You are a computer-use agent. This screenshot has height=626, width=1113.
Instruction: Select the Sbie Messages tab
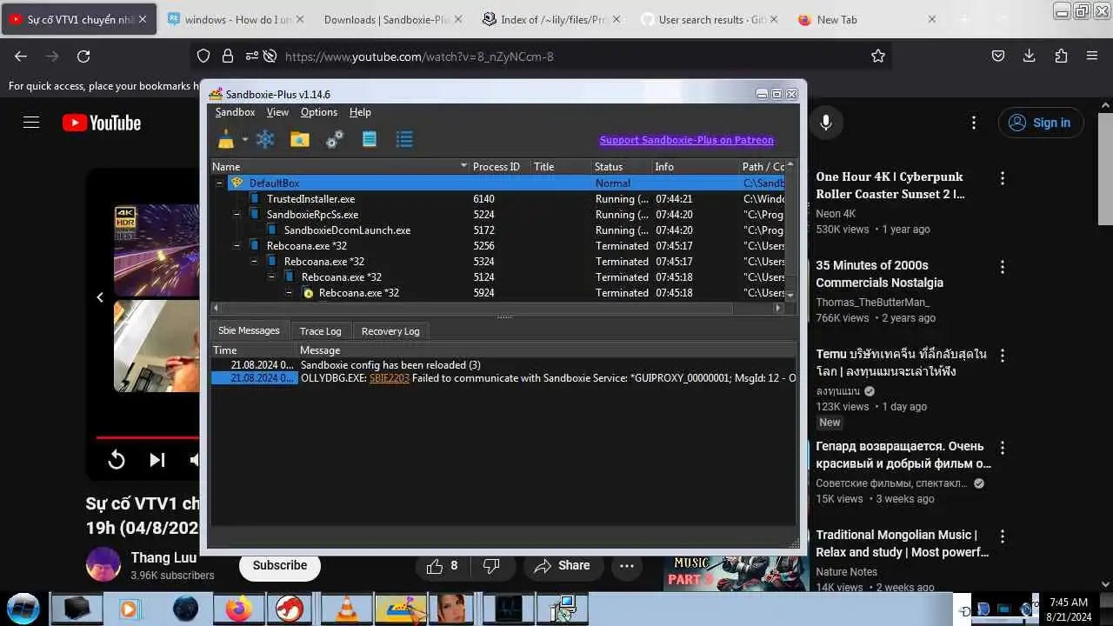pyautogui.click(x=249, y=330)
